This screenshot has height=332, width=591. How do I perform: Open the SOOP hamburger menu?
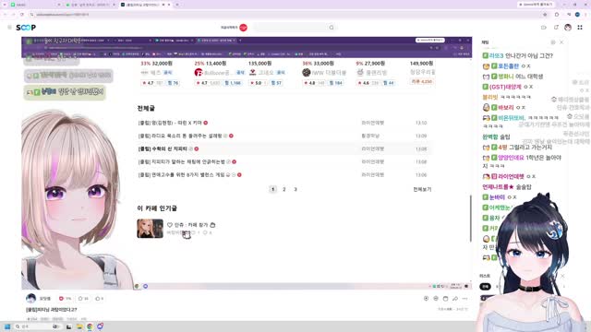click(9, 27)
